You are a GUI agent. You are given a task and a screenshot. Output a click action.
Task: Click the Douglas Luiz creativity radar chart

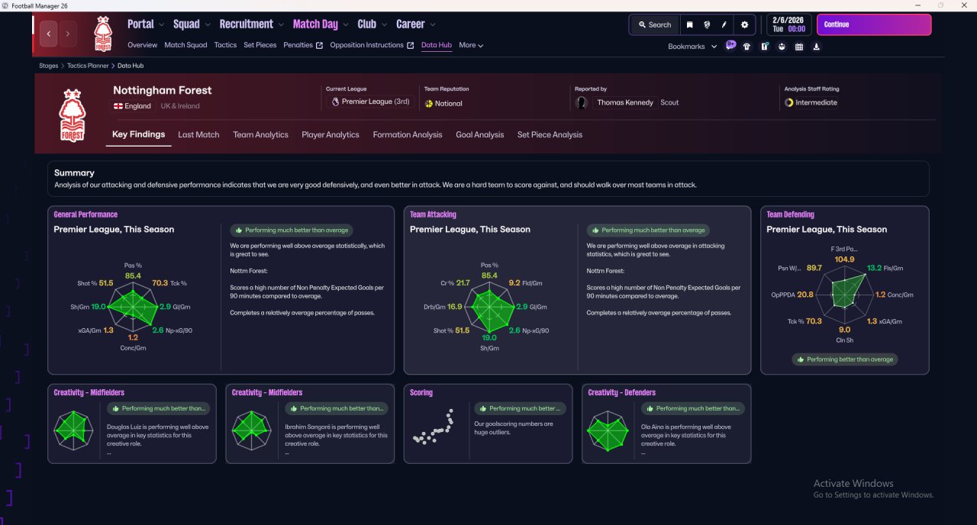(x=74, y=430)
